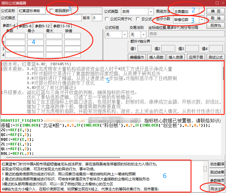This screenshot has width=226, height=193.
Task: Click the code line ZC:=REF(C,1);
Action: (x=16, y=130)
